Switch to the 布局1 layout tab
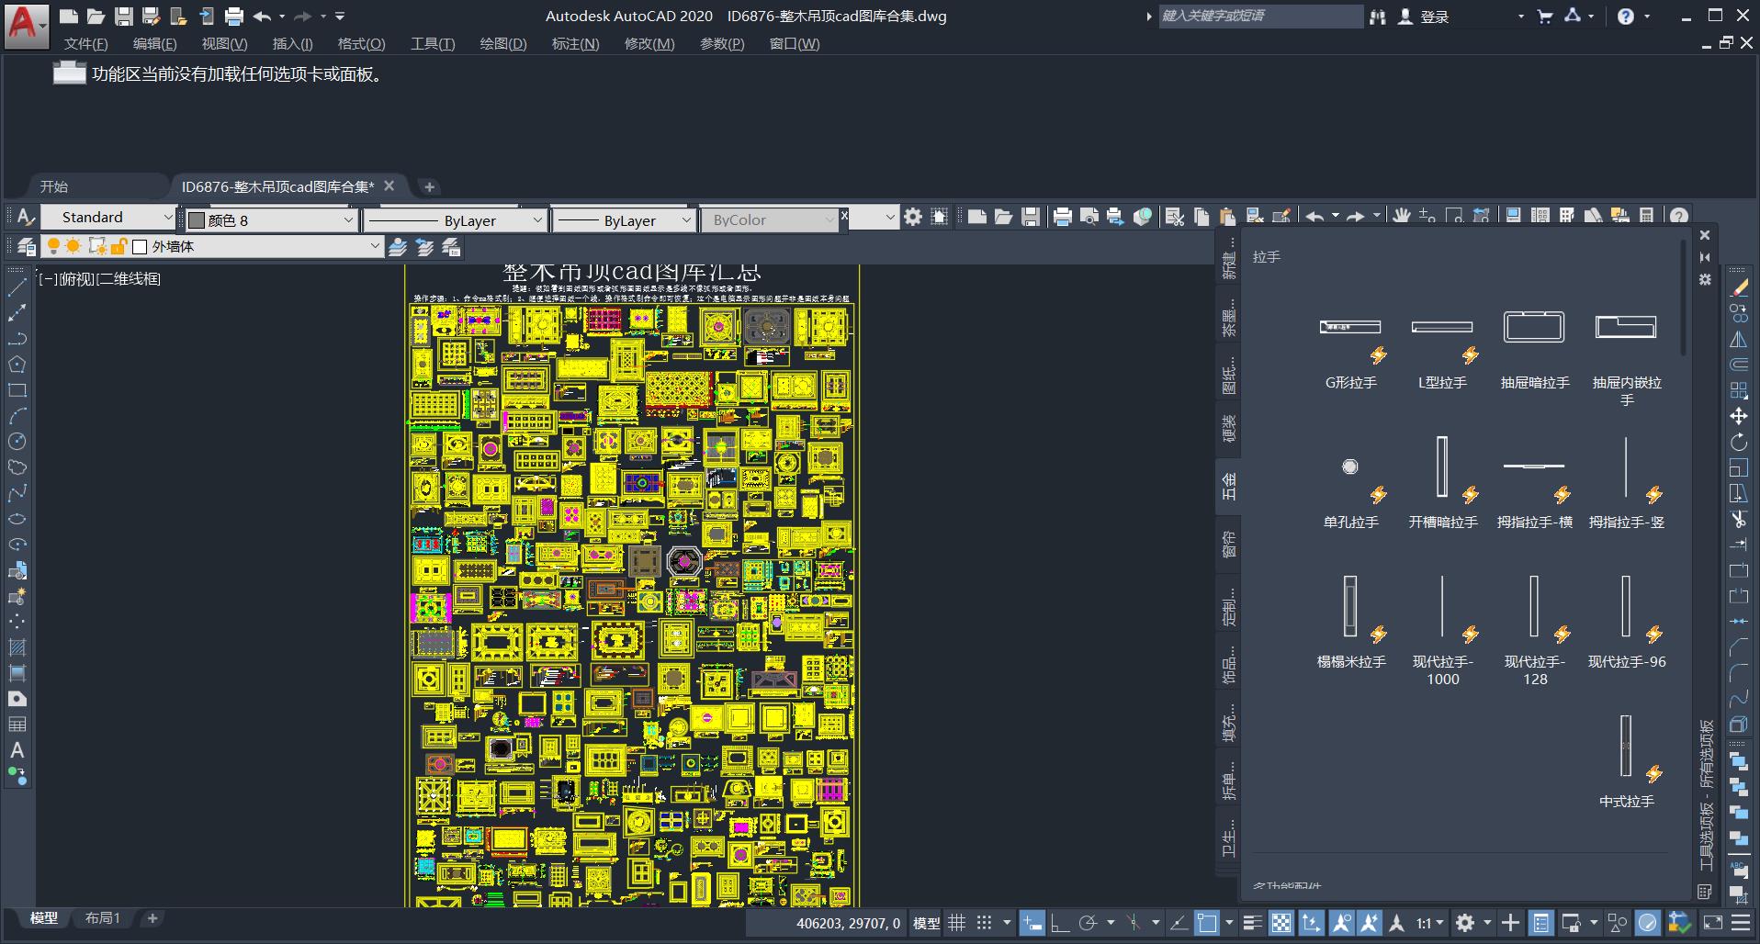Viewport: 1760px width, 944px height. pyautogui.click(x=102, y=918)
